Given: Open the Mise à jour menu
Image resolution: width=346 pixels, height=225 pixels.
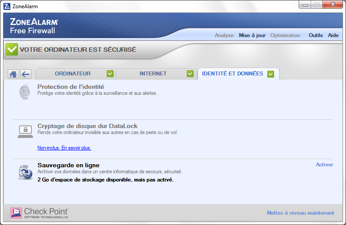Looking at the screenshot, I should coord(252,35).
